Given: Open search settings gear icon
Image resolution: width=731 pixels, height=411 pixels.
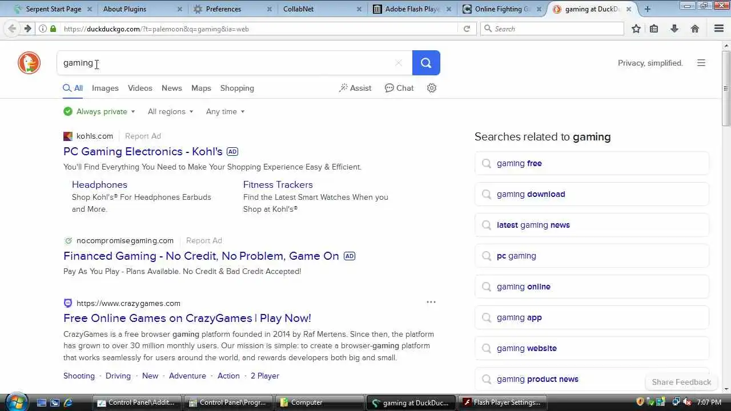Looking at the screenshot, I should coord(432,88).
